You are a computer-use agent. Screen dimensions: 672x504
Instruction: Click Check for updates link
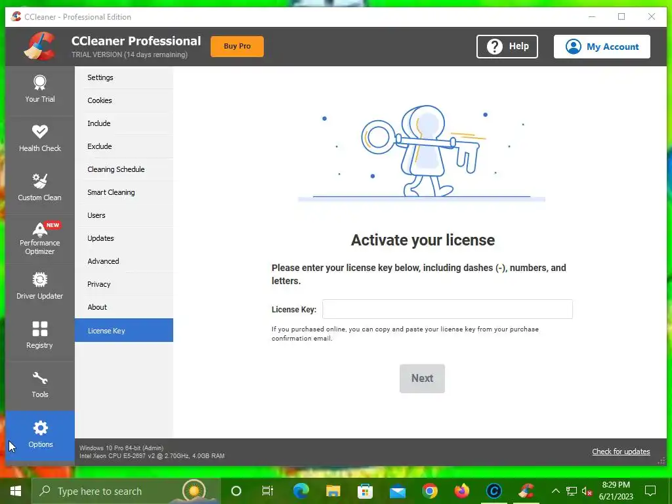(x=621, y=451)
